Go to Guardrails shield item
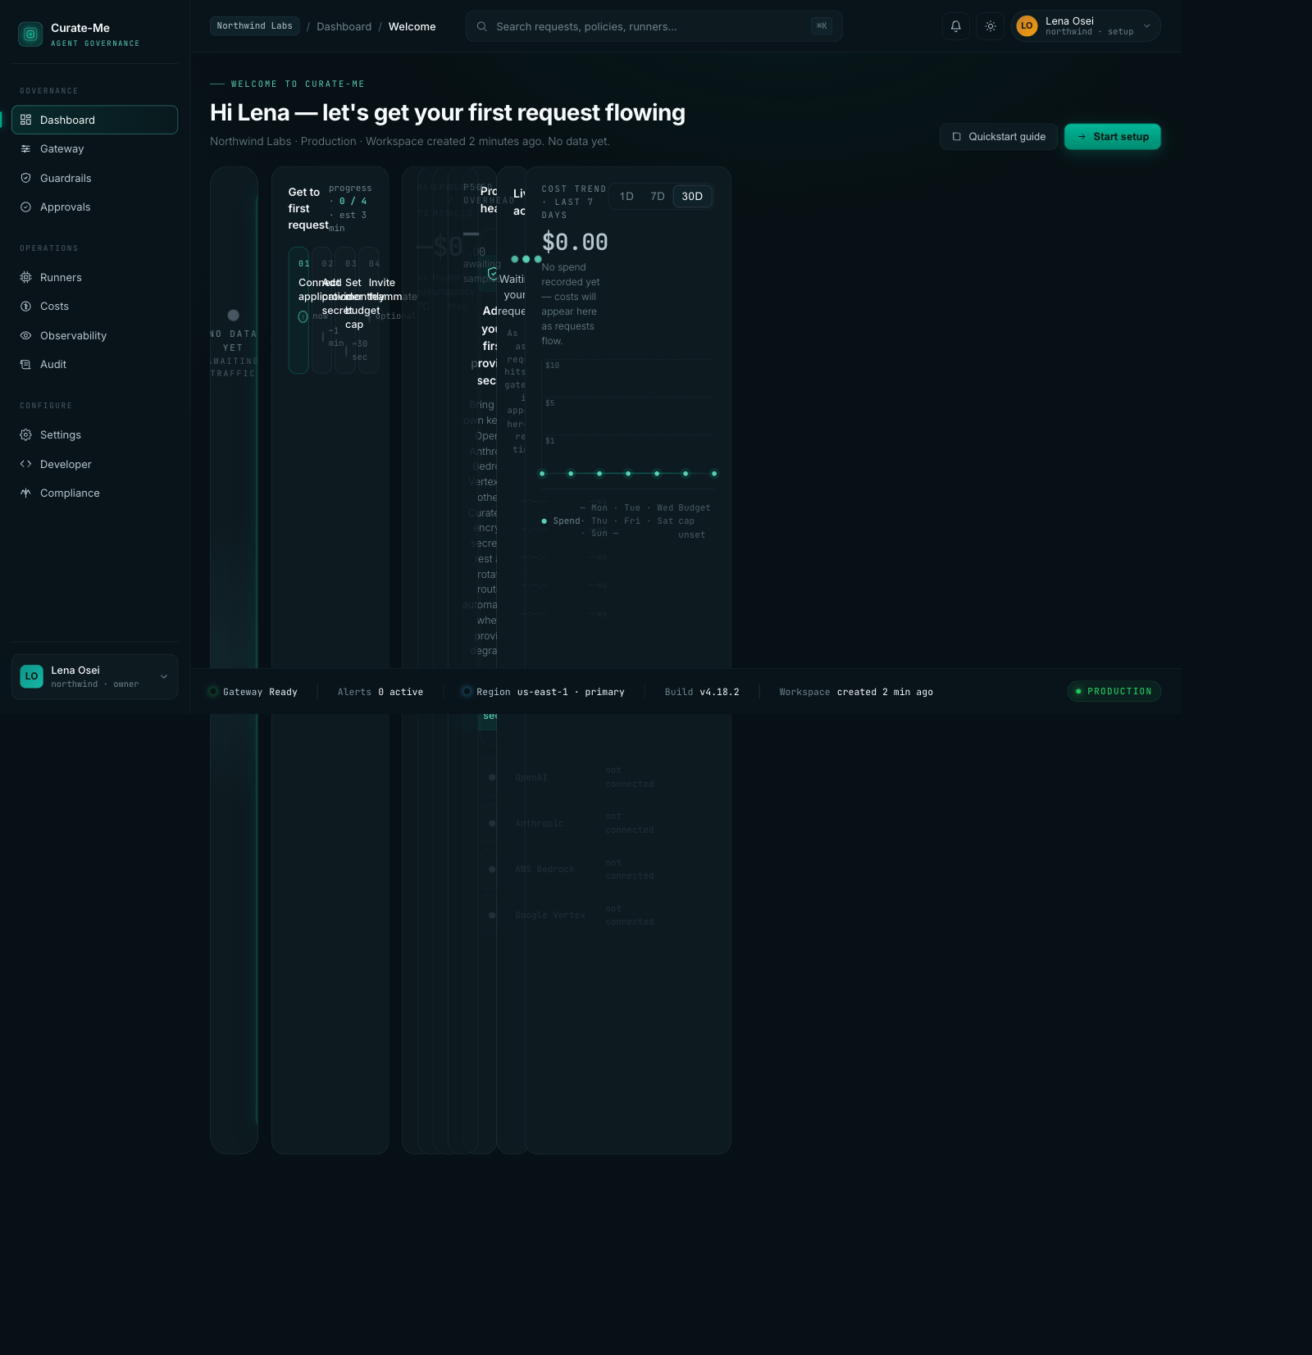This screenshot has height=1355, width=1312. pyautogui.click(x=66, y=179)
